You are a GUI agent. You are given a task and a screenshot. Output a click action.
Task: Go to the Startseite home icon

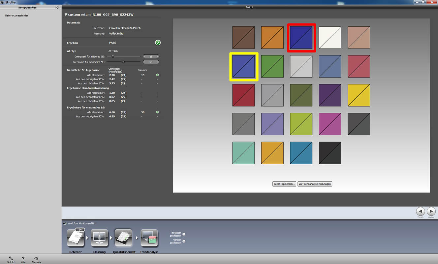(x=36, y=259)
